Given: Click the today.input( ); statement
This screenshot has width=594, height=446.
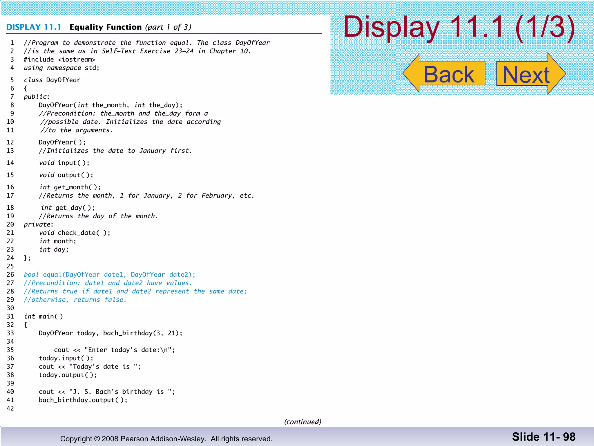Looking at the screenshot, I should click(x=66, y=358).
